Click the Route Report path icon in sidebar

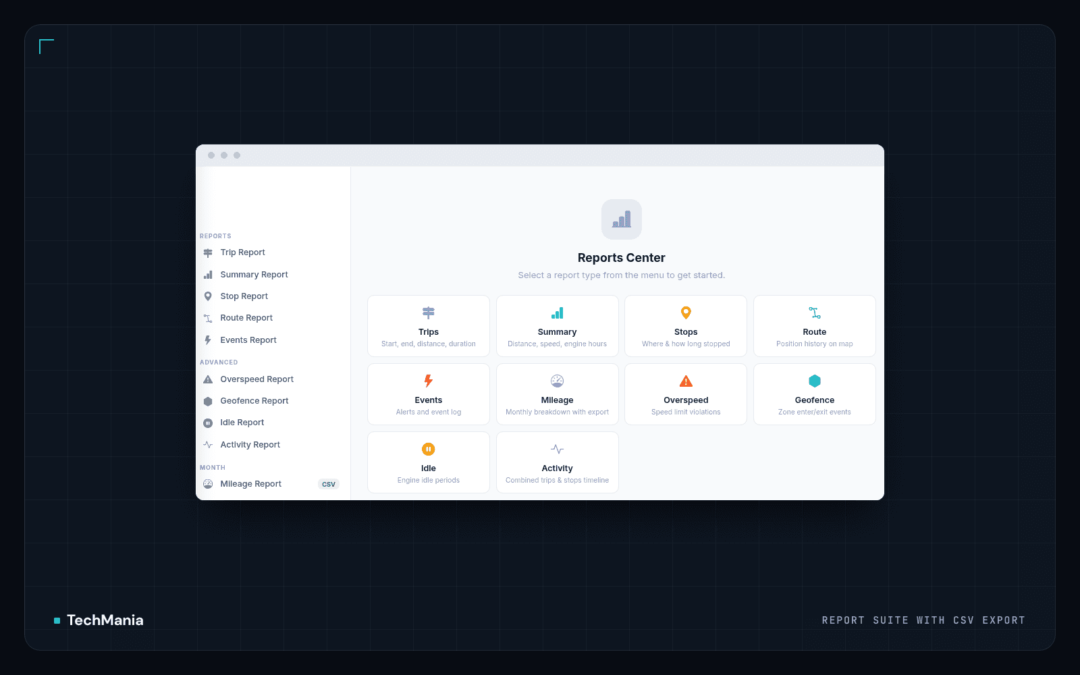(208, 318)
